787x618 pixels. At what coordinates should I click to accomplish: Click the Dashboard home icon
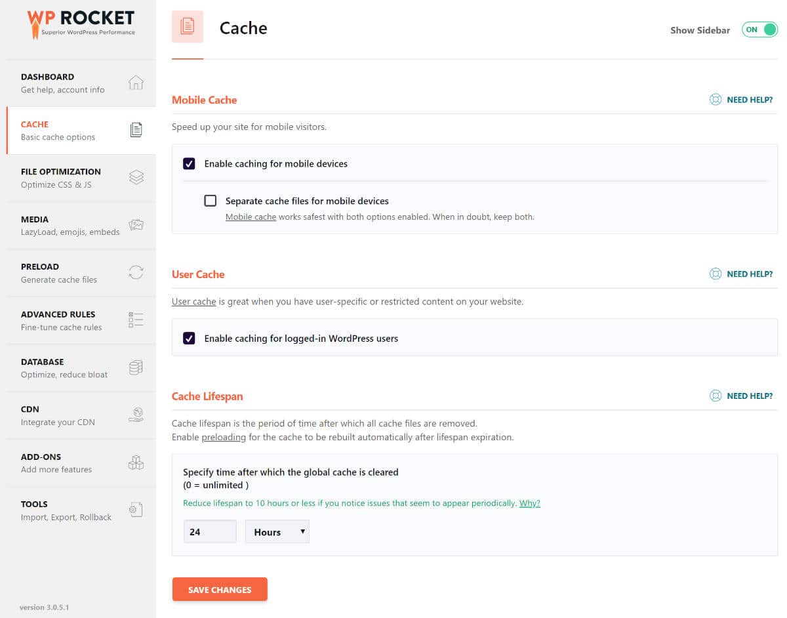[136, 82]
